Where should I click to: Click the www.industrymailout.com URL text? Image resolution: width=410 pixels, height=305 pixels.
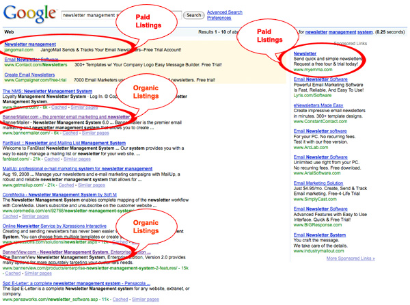(318, 251)
